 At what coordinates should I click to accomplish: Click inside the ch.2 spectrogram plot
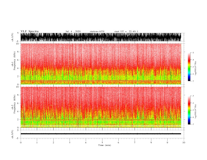click(101, 107)
